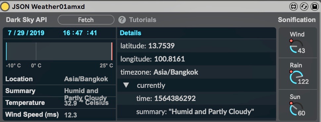
Task: Click the Rain sonification dial
Action: tap(297, 77)
